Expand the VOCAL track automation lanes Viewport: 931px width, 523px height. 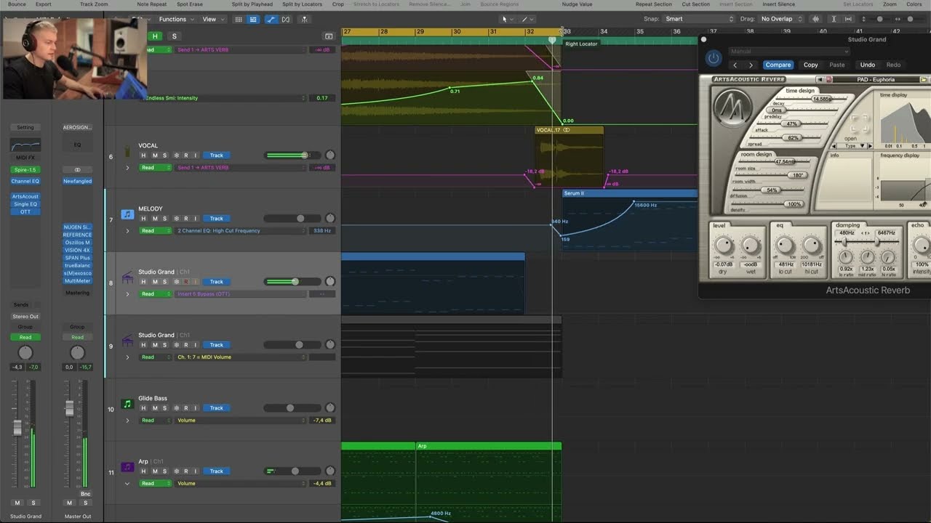click(x=127, y=168)
